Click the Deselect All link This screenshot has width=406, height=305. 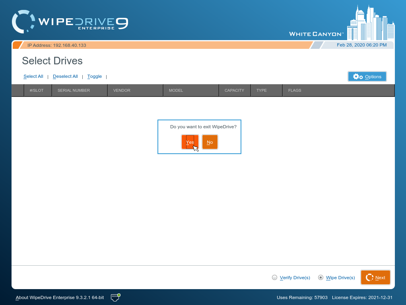tap(65, 76)
